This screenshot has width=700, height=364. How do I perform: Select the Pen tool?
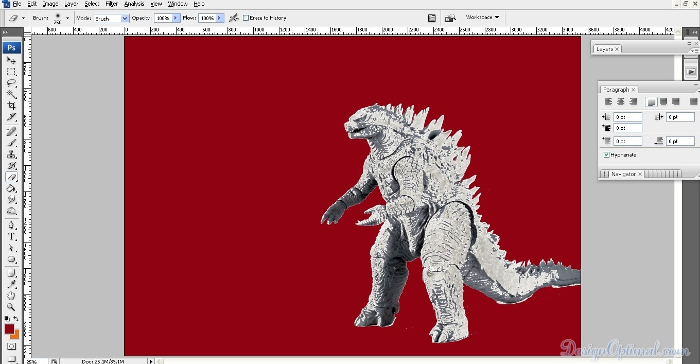pyautogui.click(x=11, y=226)
